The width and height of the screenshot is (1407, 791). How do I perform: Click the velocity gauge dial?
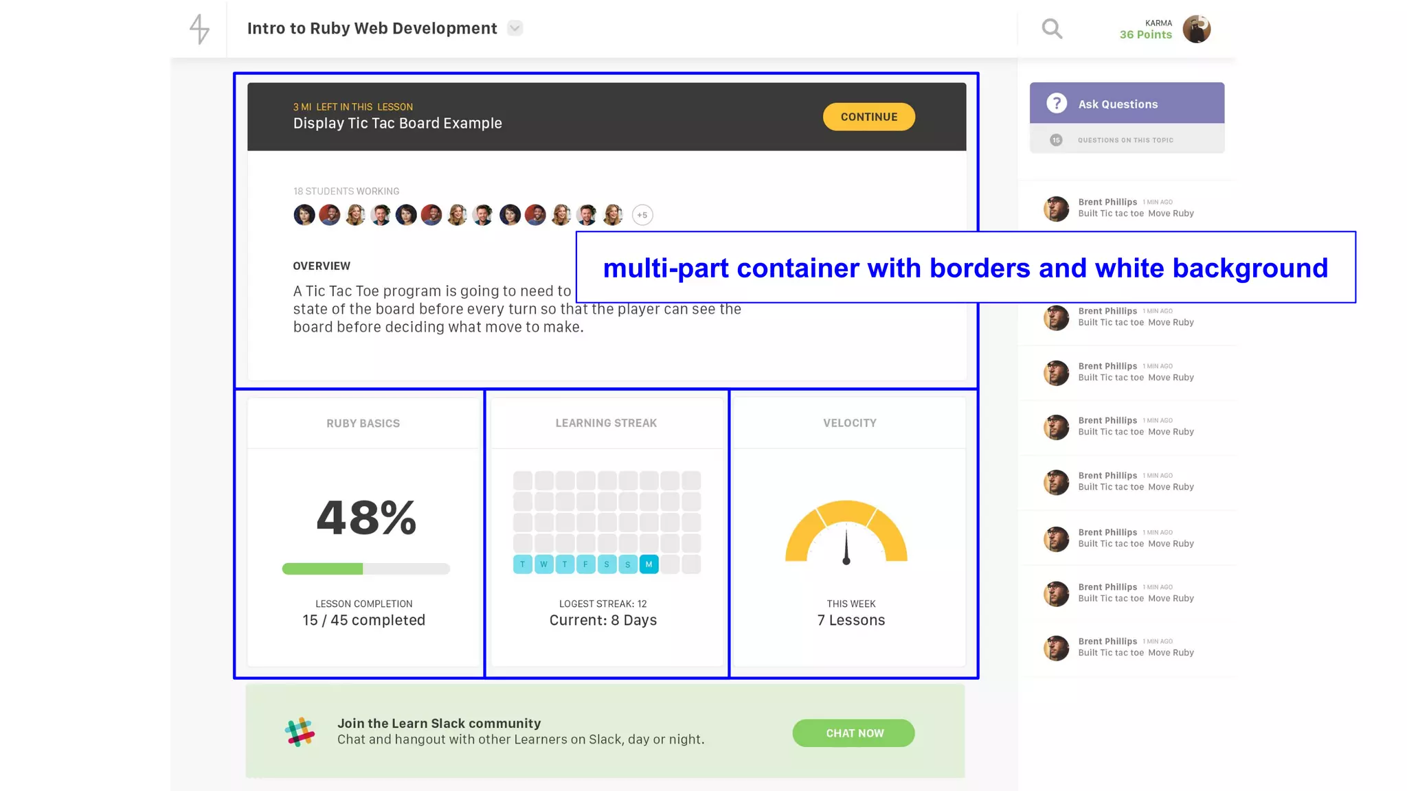(846, 532)
